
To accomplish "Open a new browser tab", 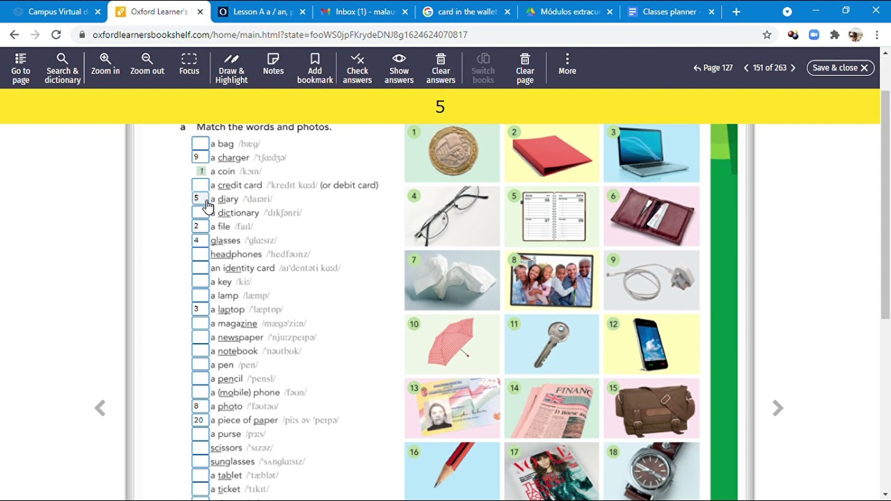I will [736, 12].
